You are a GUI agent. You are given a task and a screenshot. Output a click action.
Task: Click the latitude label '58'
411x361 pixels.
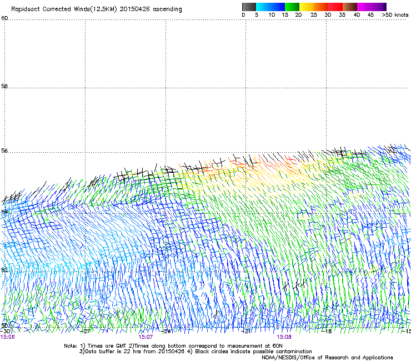point(4,86)
